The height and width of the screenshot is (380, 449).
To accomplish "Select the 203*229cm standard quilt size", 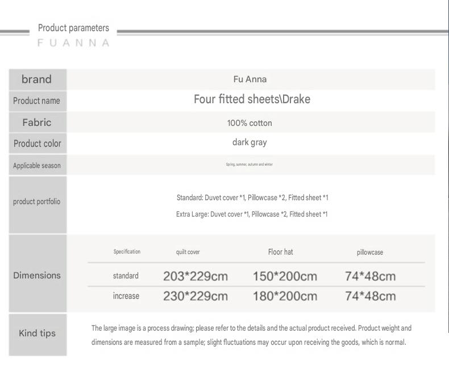I will [x=196, y=276].
